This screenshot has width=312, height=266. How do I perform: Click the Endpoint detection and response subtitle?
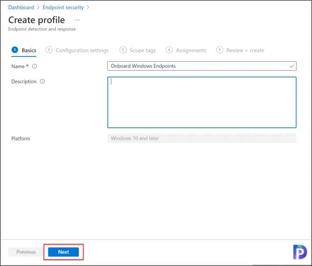coord(42,29)
